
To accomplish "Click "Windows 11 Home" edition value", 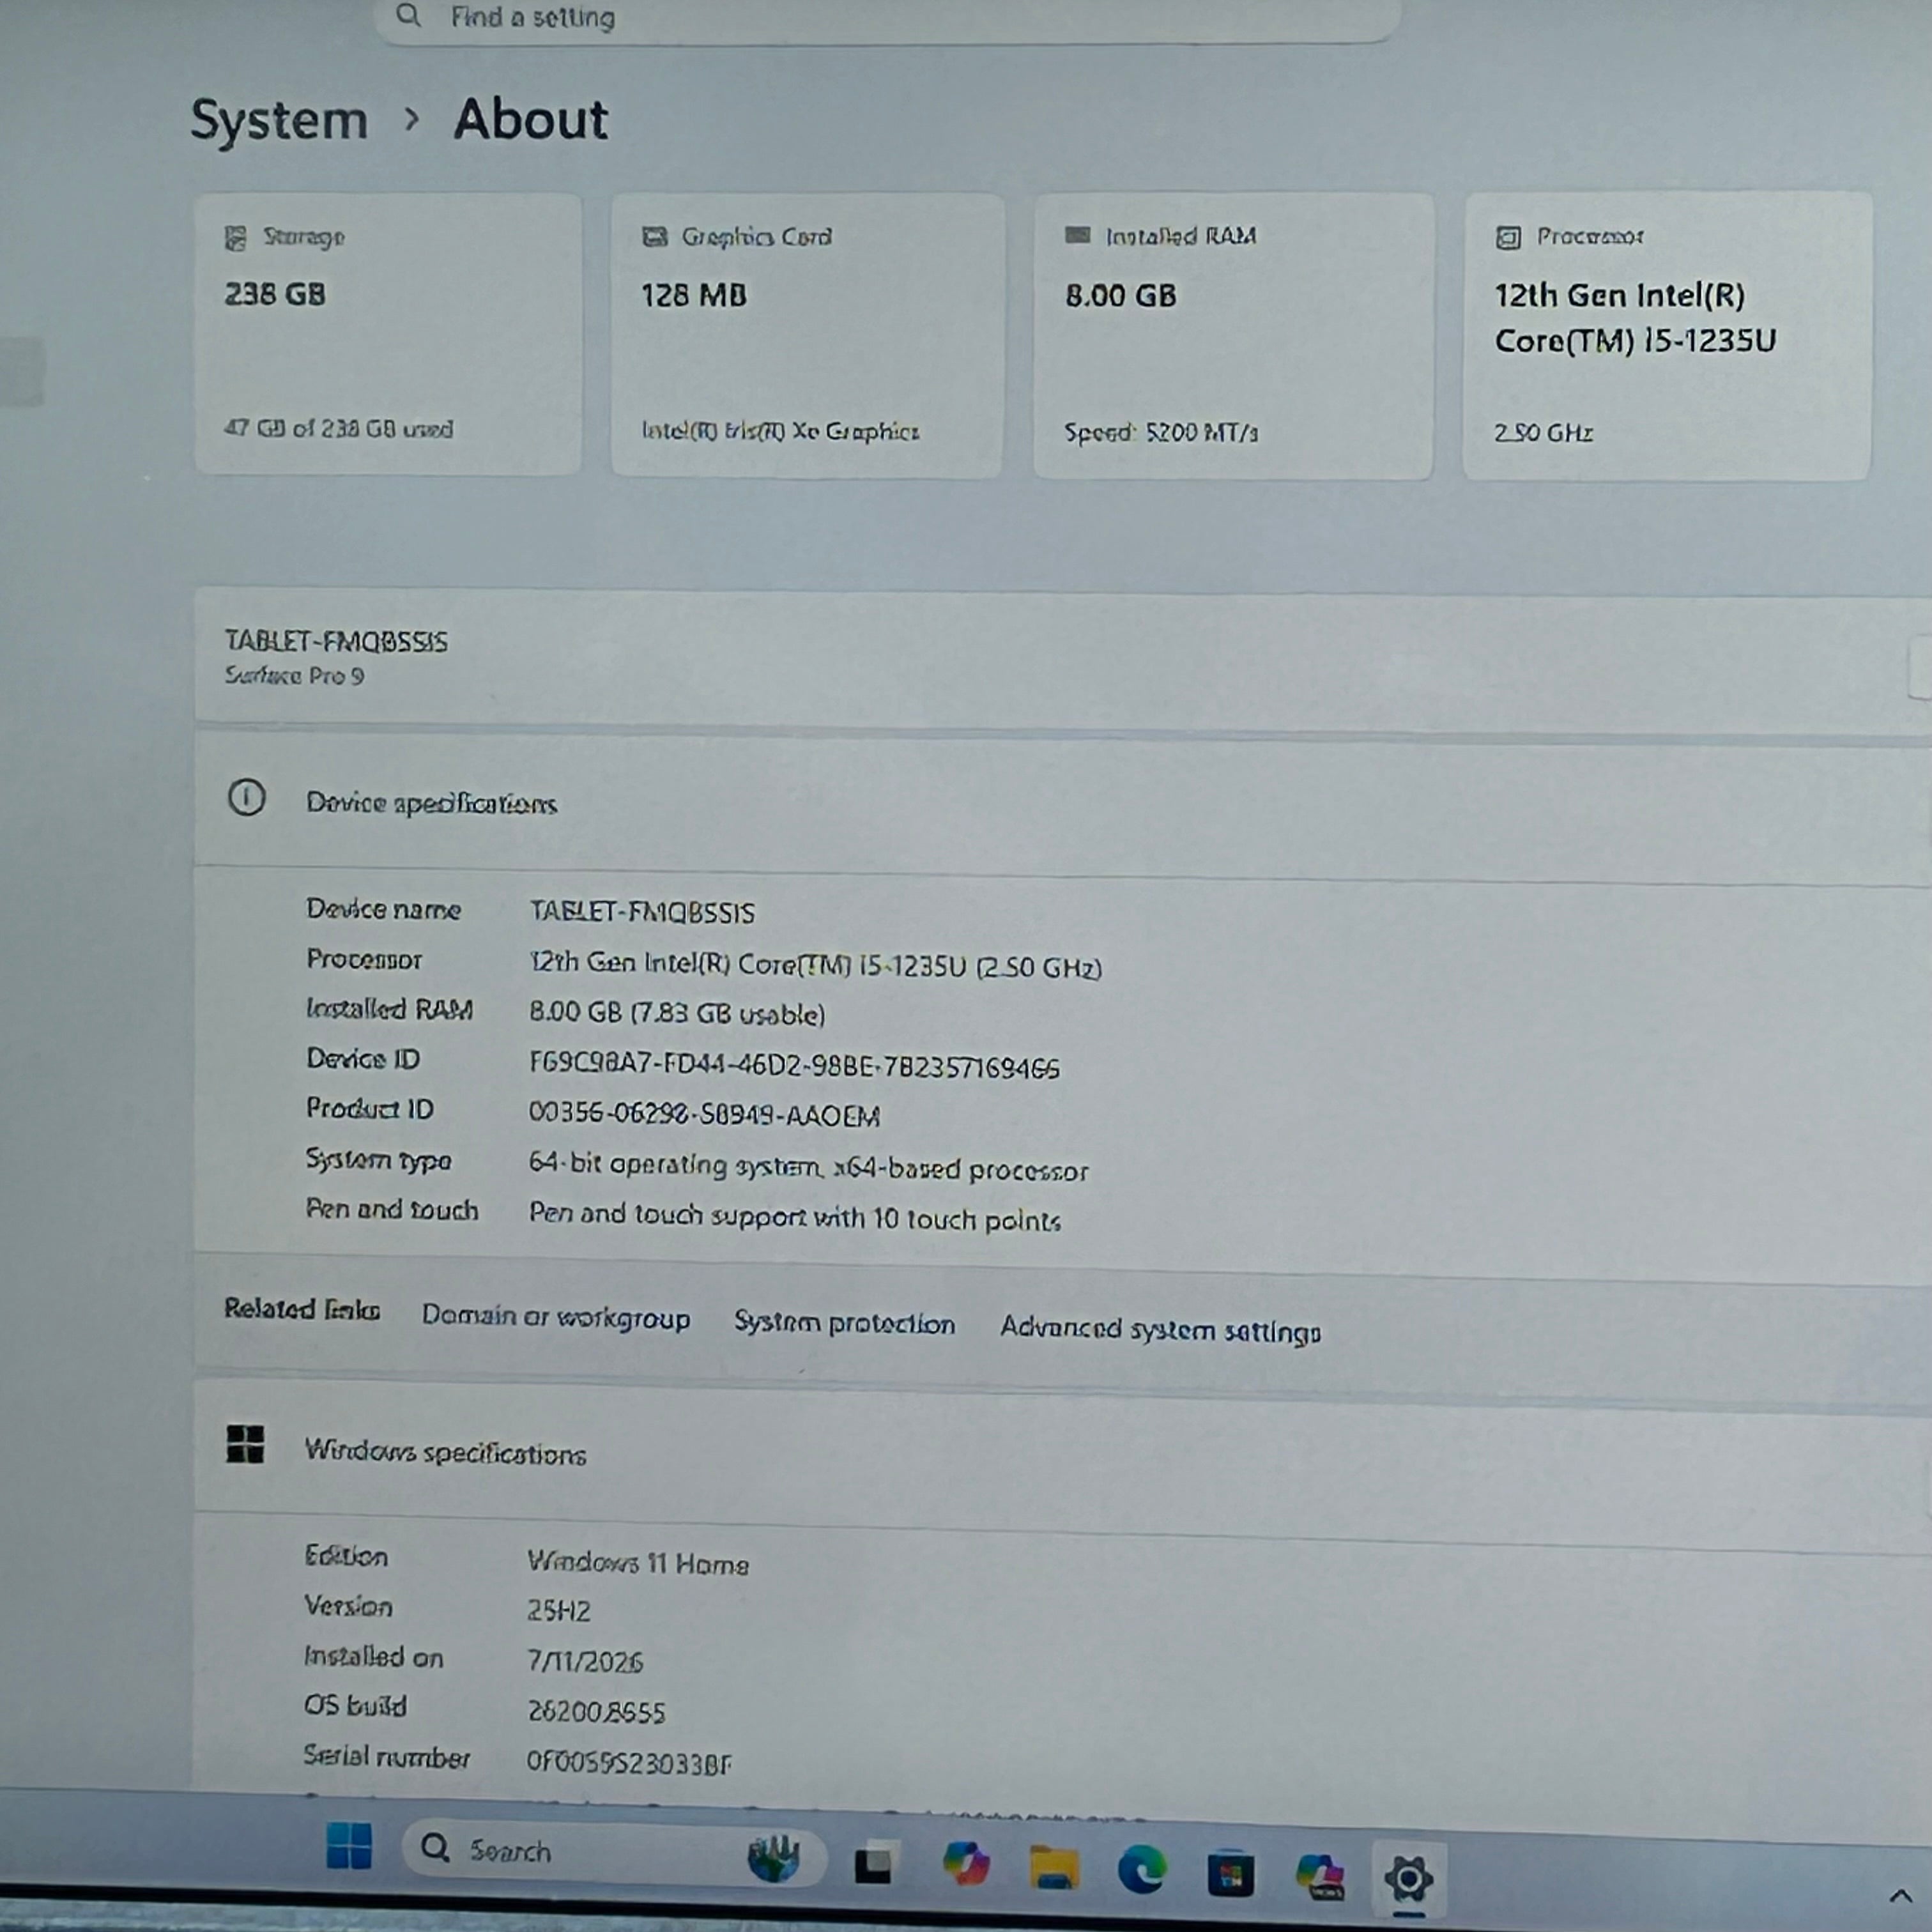I will [638, 1562].
